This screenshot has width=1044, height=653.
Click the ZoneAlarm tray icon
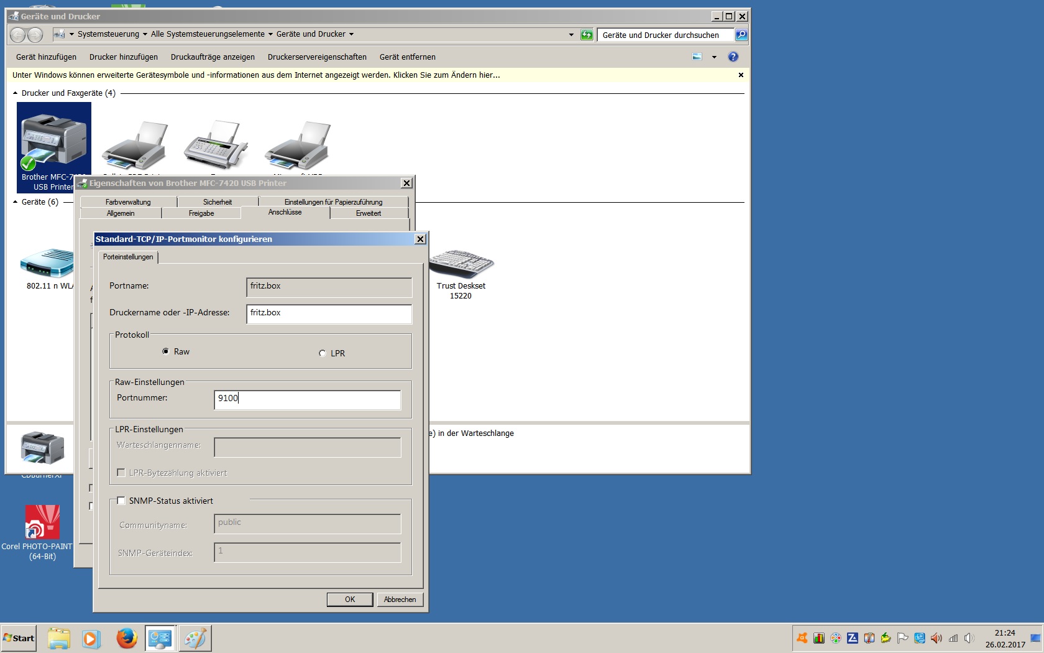coord(853,638)
